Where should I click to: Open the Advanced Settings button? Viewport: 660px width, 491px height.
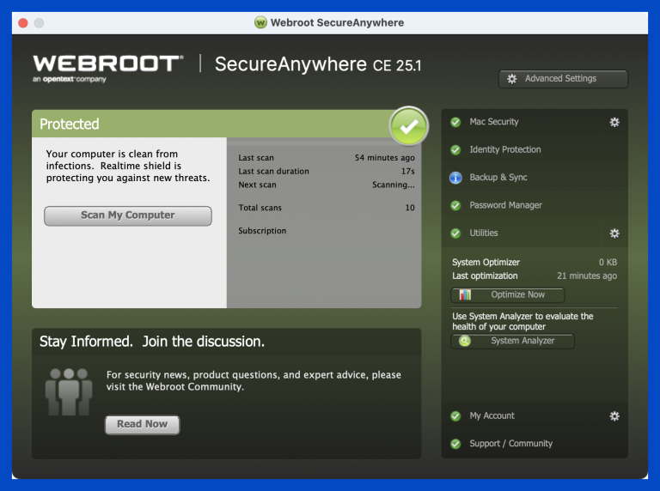563,79
